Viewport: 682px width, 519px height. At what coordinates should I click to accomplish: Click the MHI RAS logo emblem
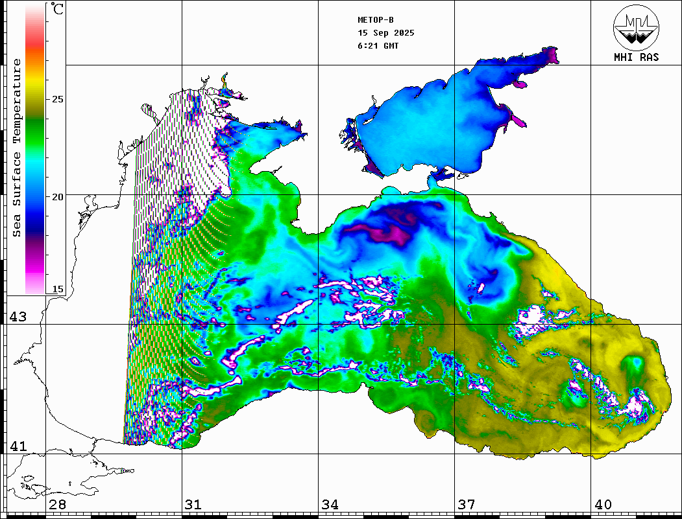636,27
